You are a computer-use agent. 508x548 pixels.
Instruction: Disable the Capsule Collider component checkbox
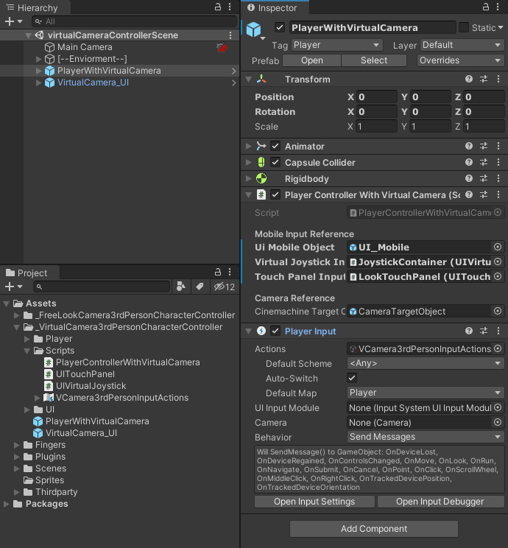coord(275,162)
